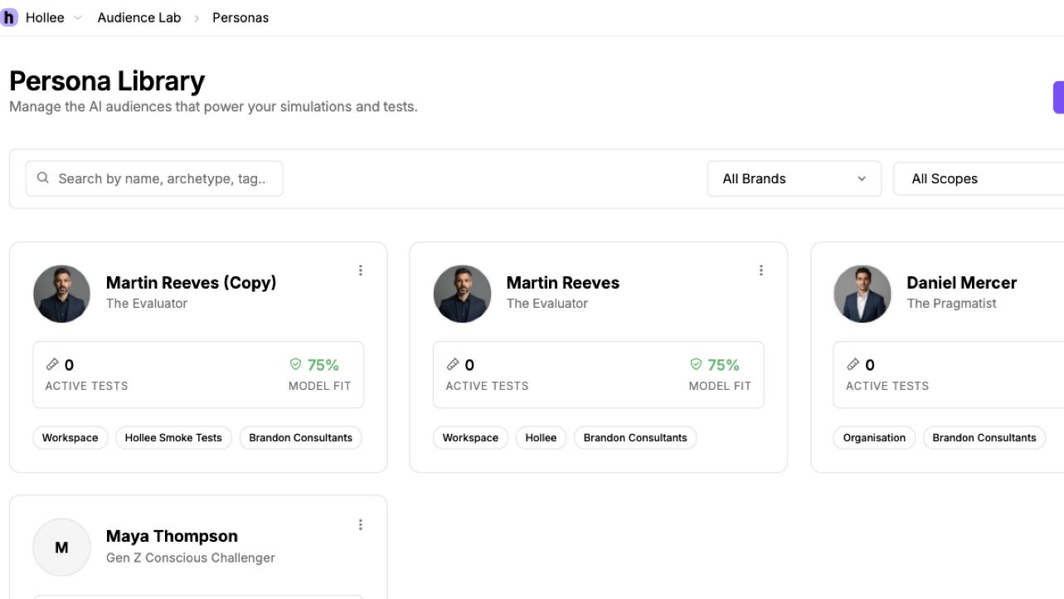Click model fit shield icon on Martin Reeves card
1064x599 pixels.
pos(696,364)
